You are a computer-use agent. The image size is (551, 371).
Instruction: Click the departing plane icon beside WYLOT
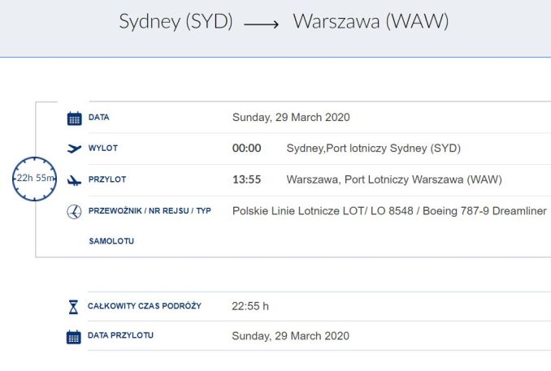(x=74, y=149)
